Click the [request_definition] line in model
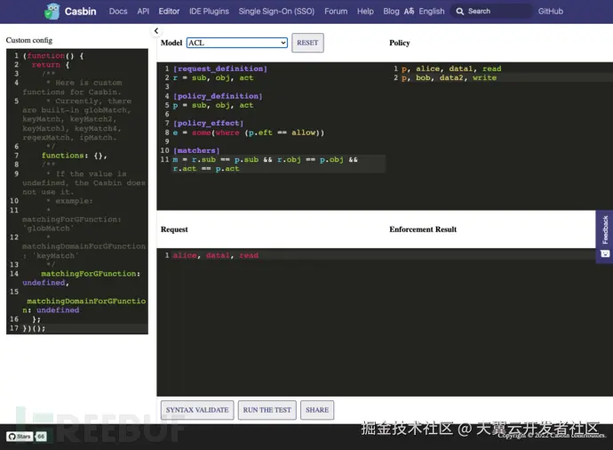The height and width of the screenshot is (450, 613). (x=220, y=68)
